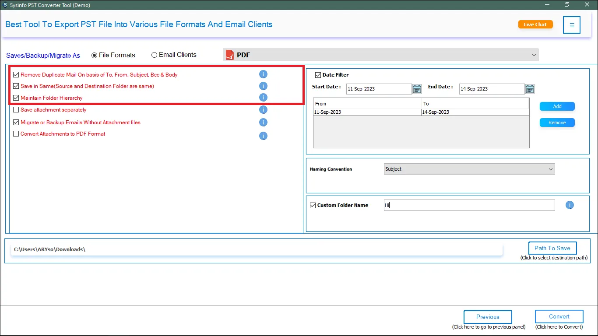Open the End Date calendar picker

click(x=530, y=89)
